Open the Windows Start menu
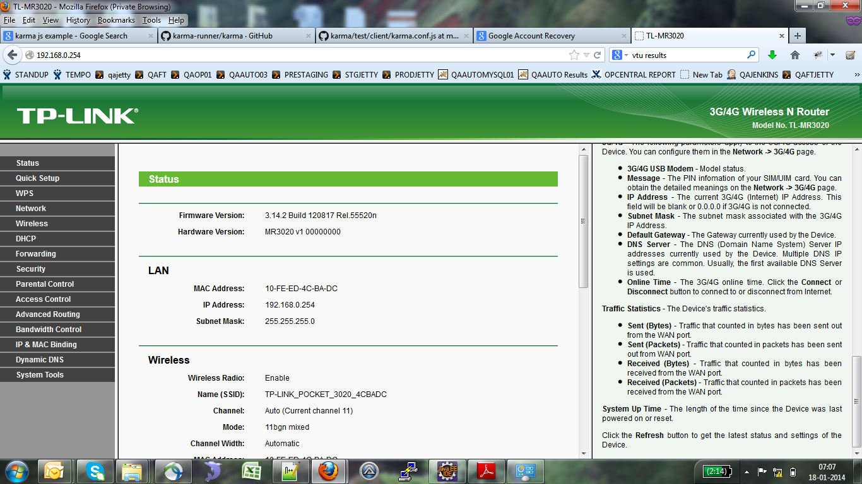Viewport: 862px width, 484px height. point(16,471)
